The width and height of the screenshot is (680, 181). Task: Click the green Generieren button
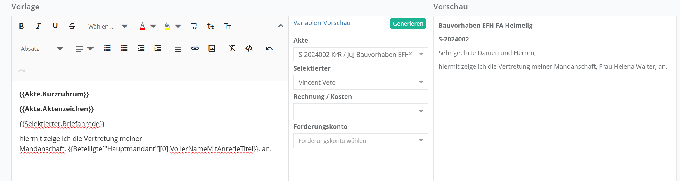tap(408, 24)
